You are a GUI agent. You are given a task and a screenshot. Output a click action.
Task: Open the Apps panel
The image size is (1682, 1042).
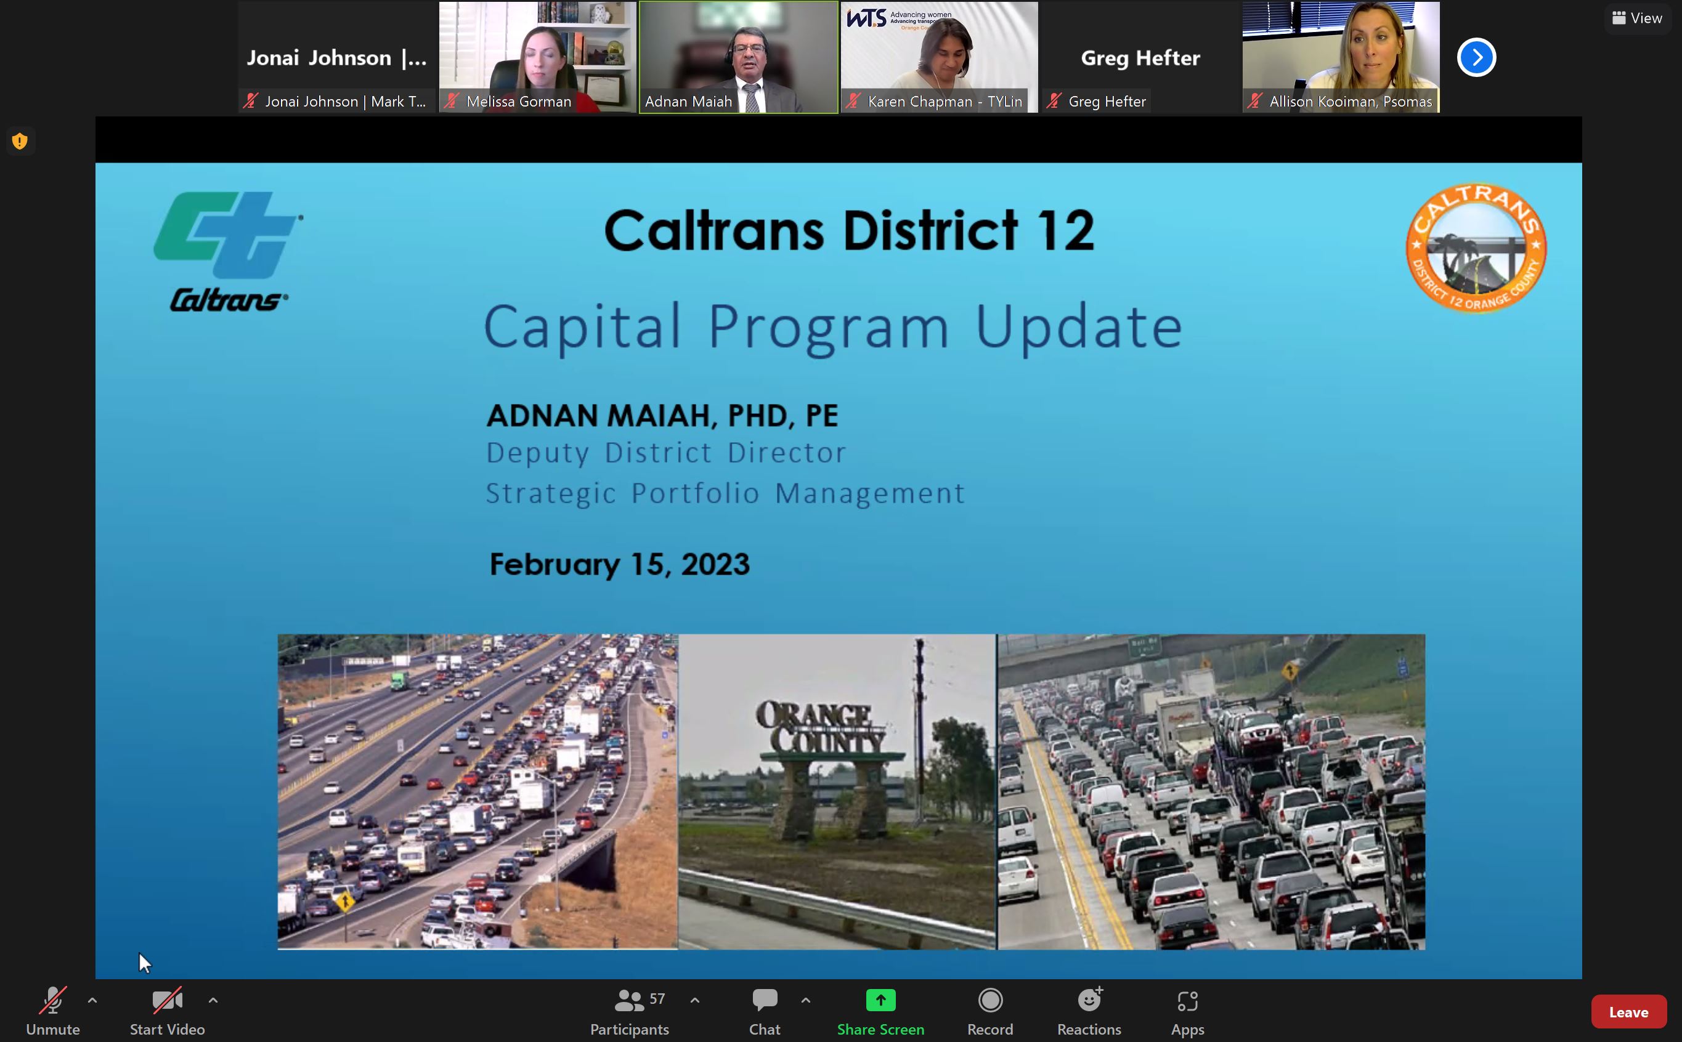1187,1011
